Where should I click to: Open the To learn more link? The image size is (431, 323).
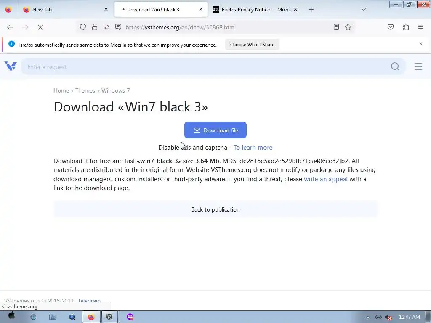(x=253, y=148)
